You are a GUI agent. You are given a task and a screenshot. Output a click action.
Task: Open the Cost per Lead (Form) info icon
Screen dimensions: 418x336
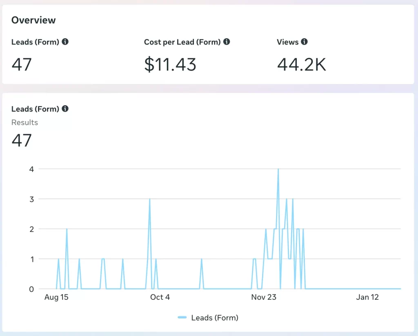click(227, 42)
